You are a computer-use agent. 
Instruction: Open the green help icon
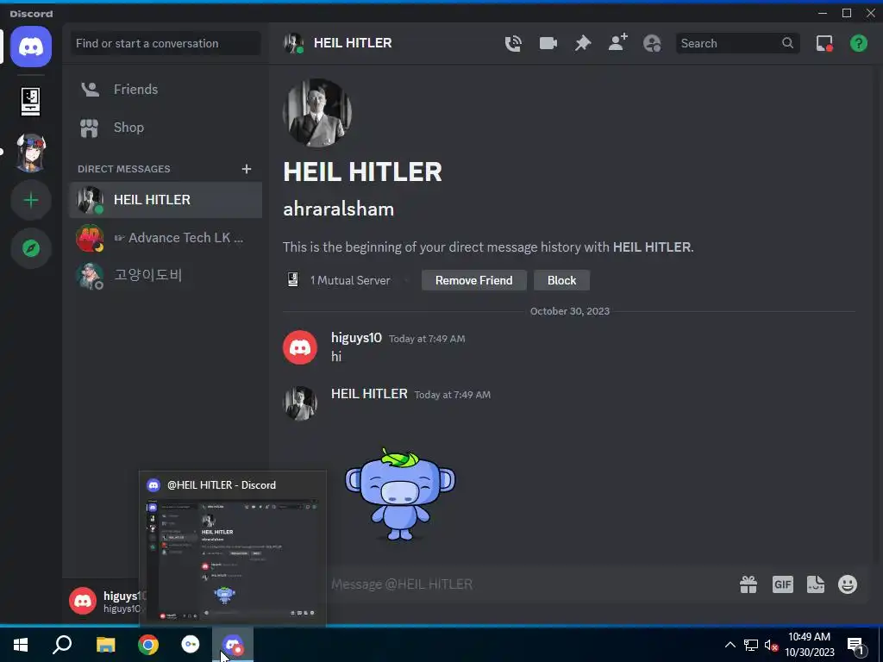[859, 43]
